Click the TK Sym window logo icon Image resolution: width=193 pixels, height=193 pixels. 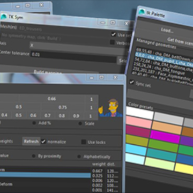point(4,17)
